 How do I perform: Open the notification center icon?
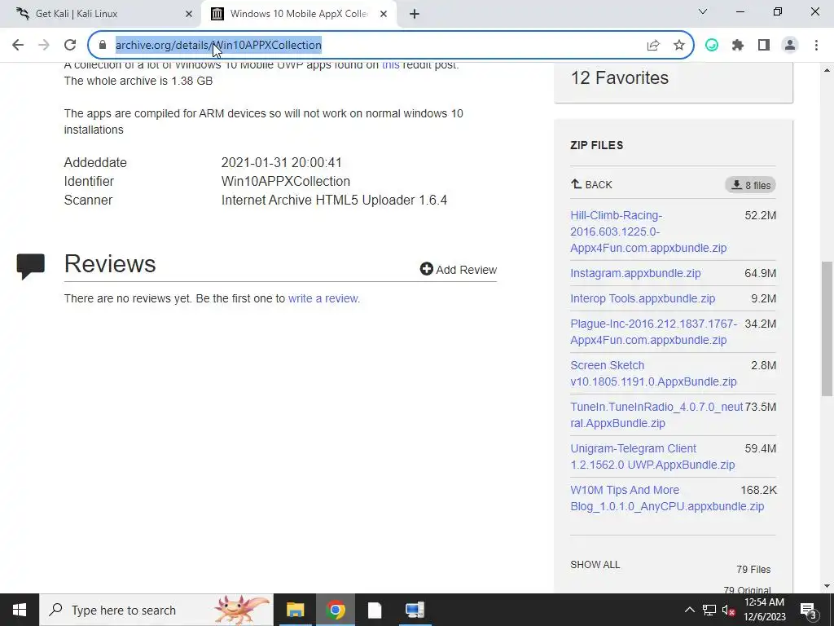pos(809,611)
